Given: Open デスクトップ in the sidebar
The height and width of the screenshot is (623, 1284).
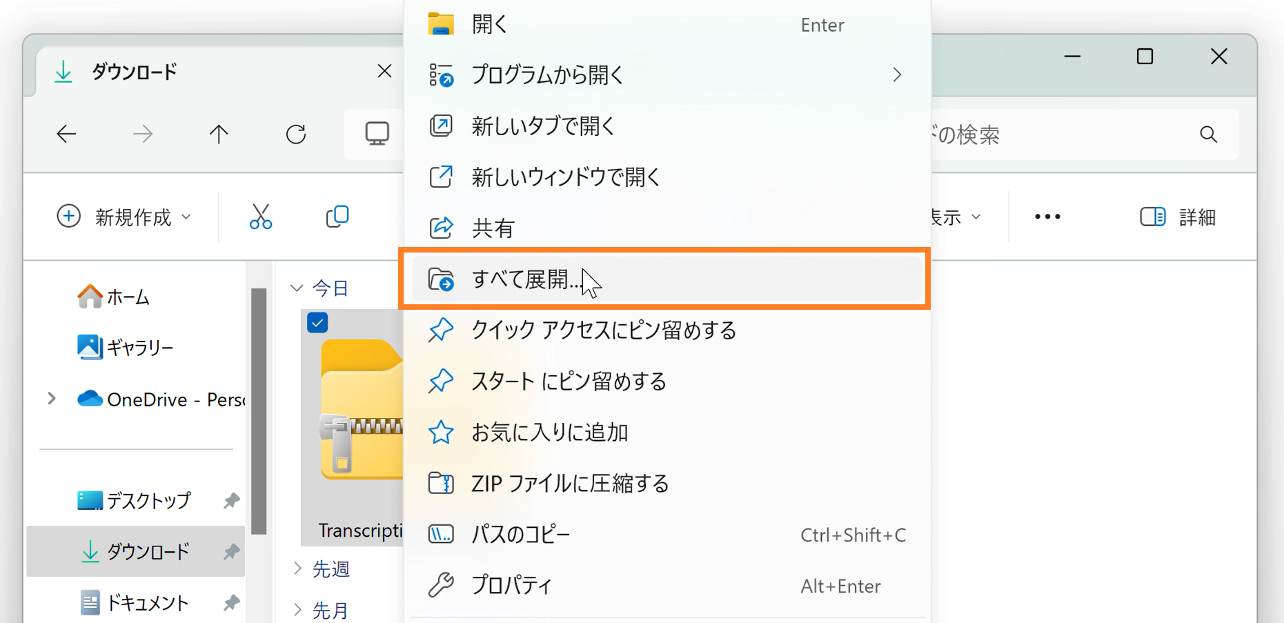Looking at the screenshot, I should tap(148, 500).
